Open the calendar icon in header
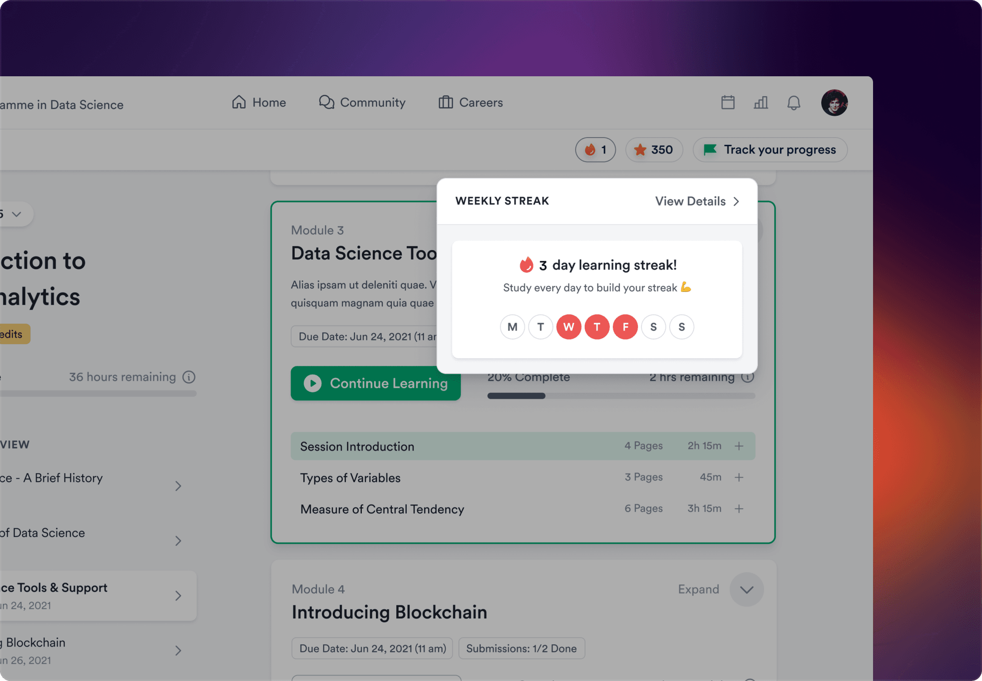This screenshot has width=982, height=681. pos(728,103)
